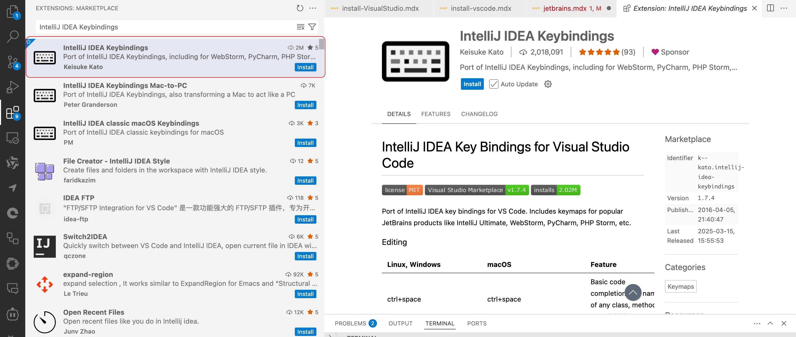Split the editor to the right
Viewport: 796px width, 337px height.
(x=770, y=8)
